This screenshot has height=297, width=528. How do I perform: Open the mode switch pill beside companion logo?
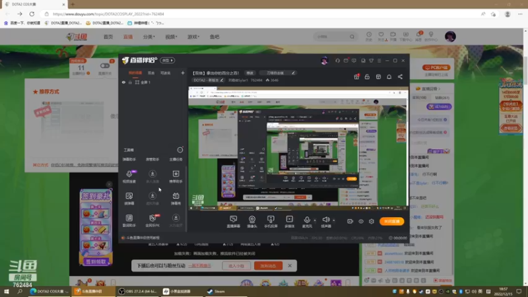coord(168,60)
